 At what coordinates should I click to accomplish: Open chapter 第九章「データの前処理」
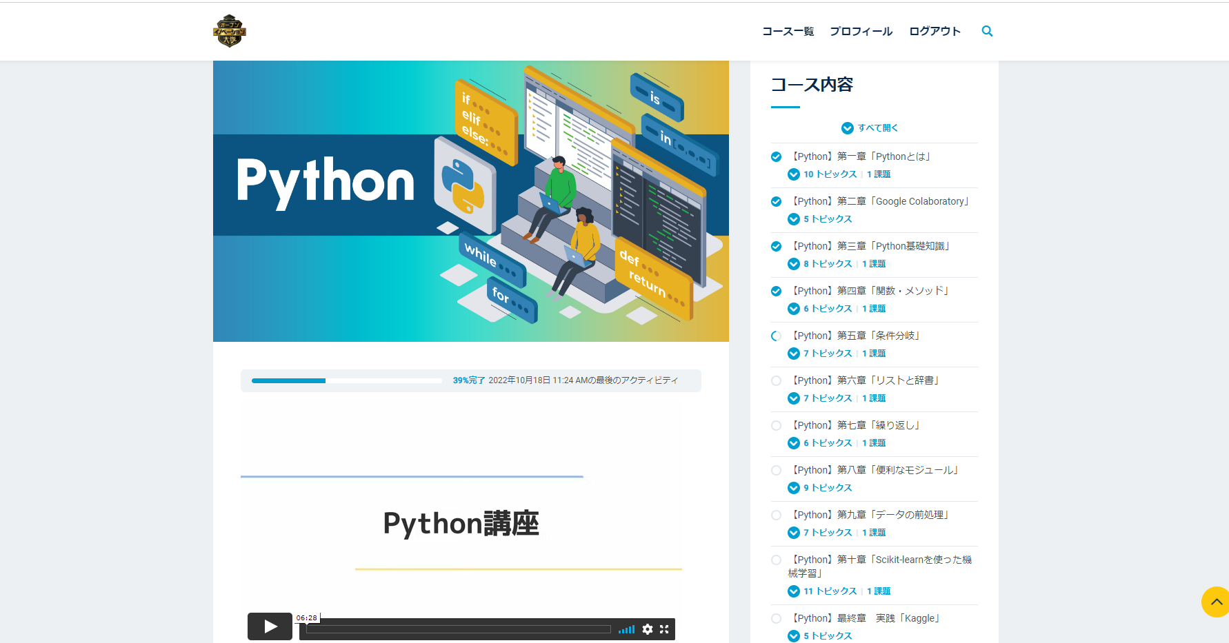click(870, 515)
